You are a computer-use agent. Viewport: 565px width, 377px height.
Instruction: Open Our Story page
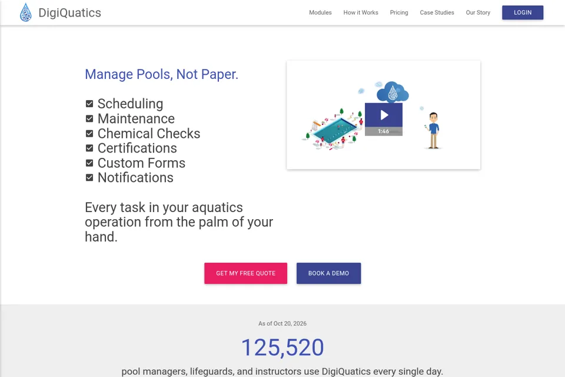(x=478, y=12)
